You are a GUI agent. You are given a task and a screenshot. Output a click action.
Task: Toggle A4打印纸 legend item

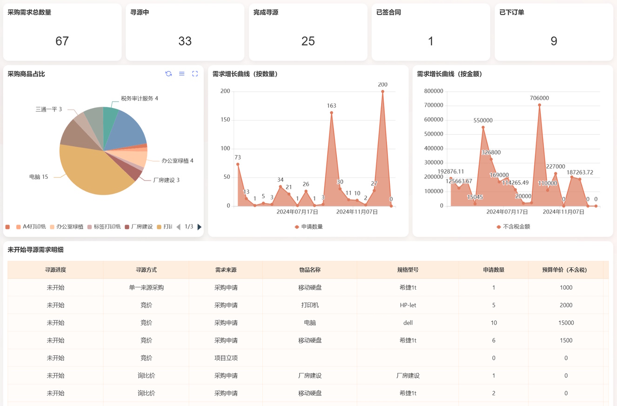pos(31,227)
